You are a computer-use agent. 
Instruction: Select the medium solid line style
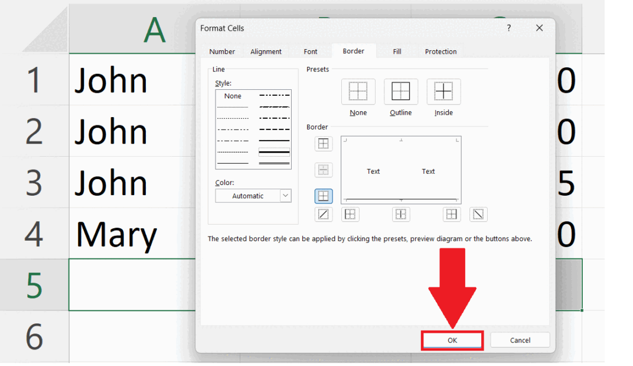click(274, 141)
